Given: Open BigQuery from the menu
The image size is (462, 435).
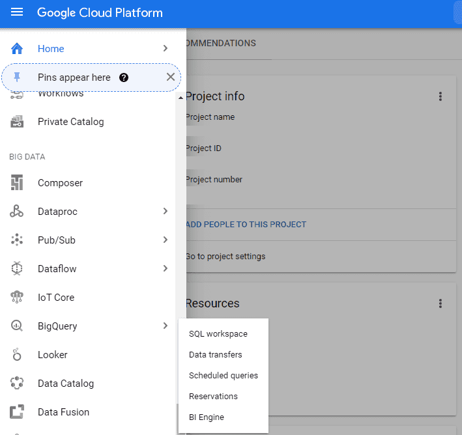Looking at the screenshot, I should tap(57, 326).
